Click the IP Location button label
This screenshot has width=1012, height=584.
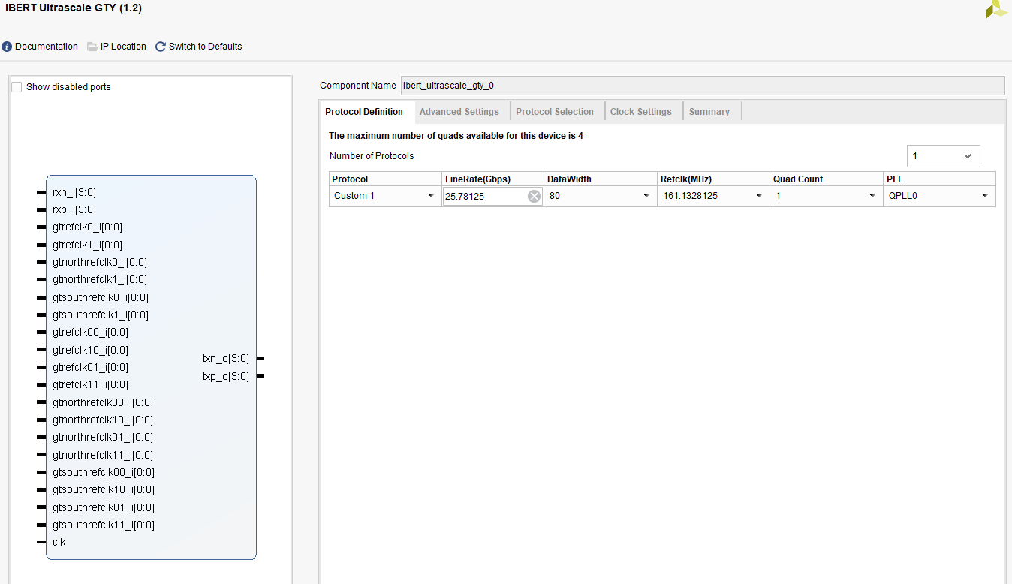tap(123, 47)
